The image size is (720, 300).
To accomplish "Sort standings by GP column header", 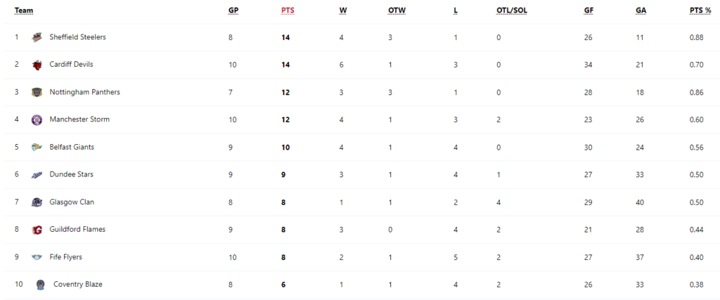I will 233,11.
